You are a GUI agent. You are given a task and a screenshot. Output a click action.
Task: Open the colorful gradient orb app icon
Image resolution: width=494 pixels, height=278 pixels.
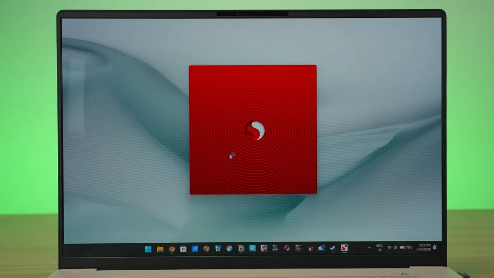(x=229, y=249)
